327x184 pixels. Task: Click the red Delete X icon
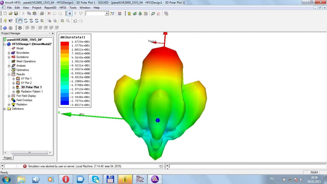[49, 13]
